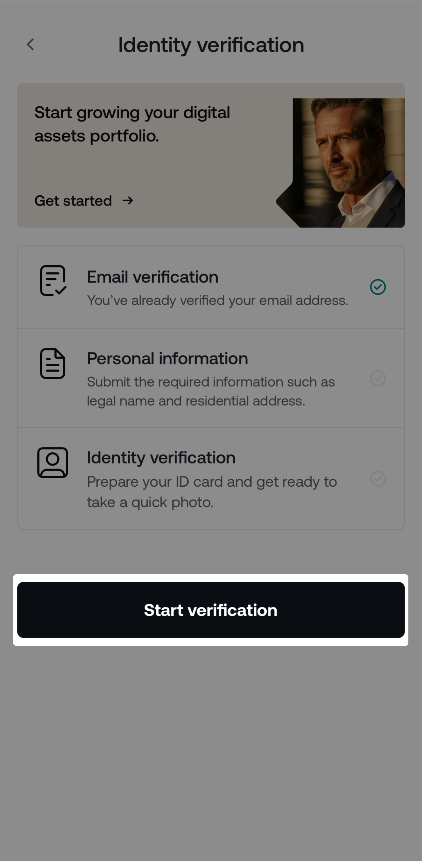The width and height of the screenshot is (422, 861).
Task: Click the ID card profile icon
Action: point(52,463)
